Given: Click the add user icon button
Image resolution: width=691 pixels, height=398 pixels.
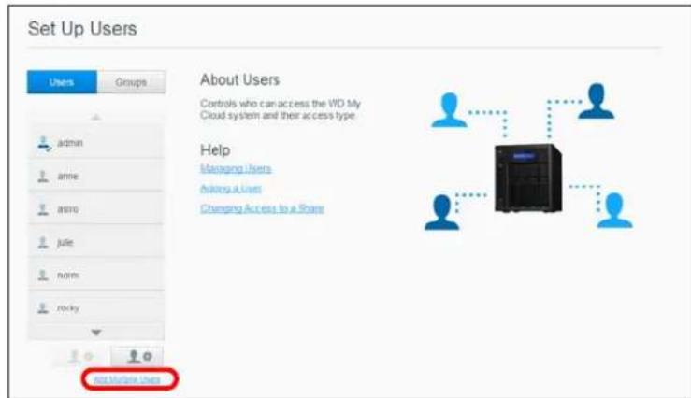Looking at the screenshot, I should click(x=137, y=356).
